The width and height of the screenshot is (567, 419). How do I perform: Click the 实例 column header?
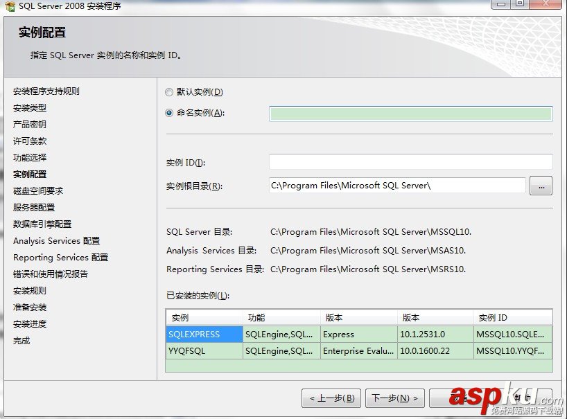pyautogui.click(x=204, y=317)
